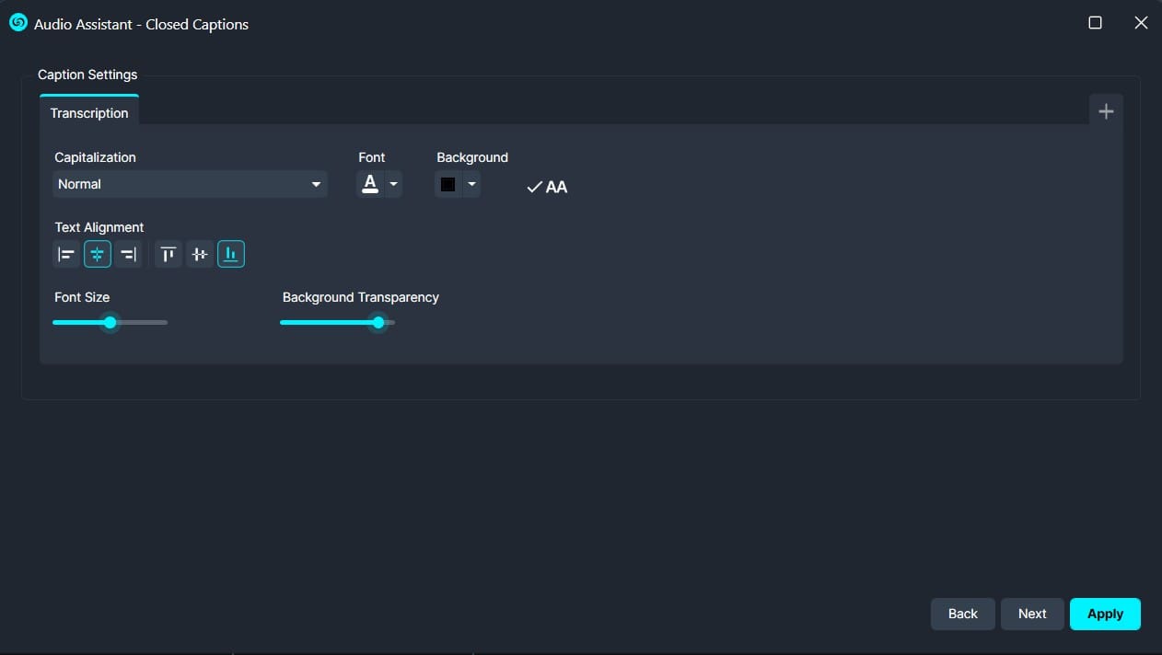The height and width of the screenshot is (655, 1162).
Task: Click the Background Transparency slider handle
Action: click(378, 322)
